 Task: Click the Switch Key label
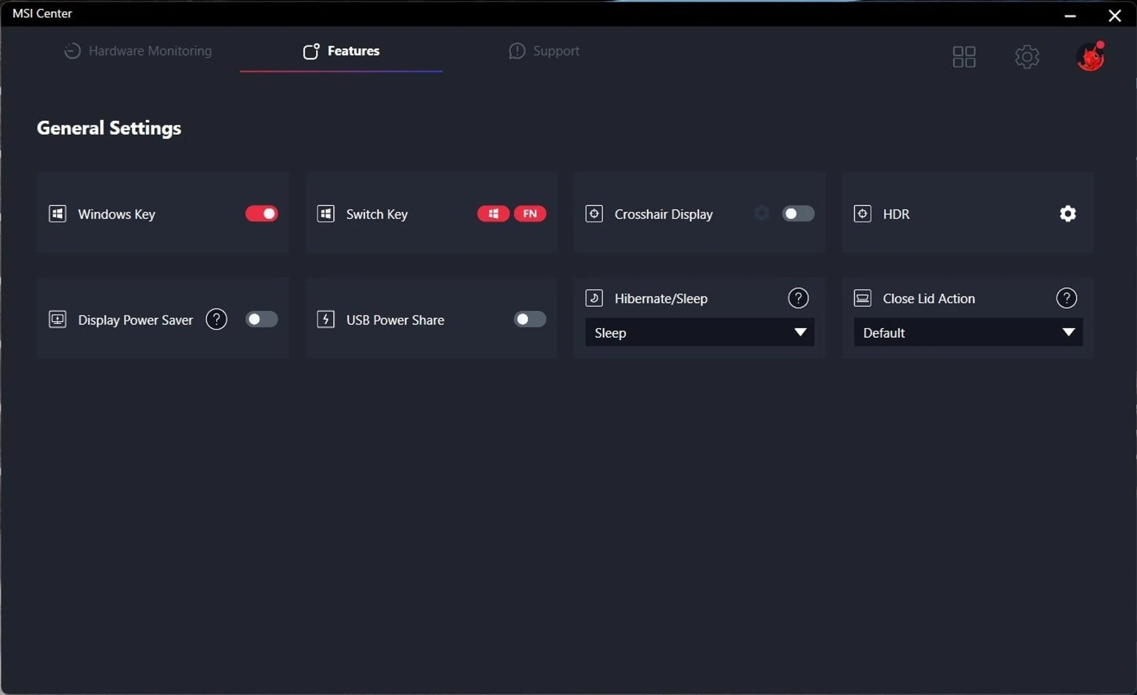[x=377, y=214]
